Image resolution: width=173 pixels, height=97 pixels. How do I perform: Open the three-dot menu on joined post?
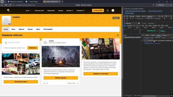tap(78, 83)
